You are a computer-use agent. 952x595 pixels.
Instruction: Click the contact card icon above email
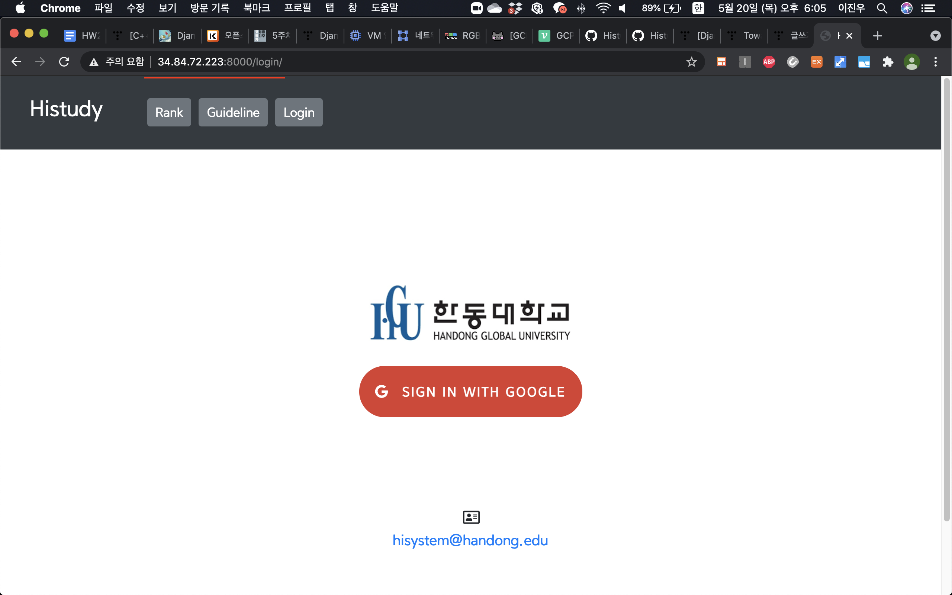click(471, 517)
